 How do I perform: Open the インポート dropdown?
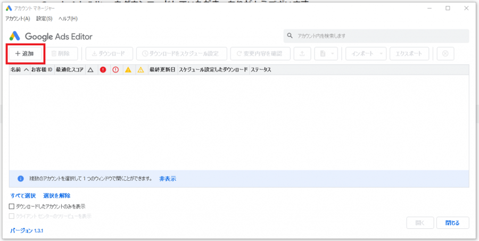point(366,54)
